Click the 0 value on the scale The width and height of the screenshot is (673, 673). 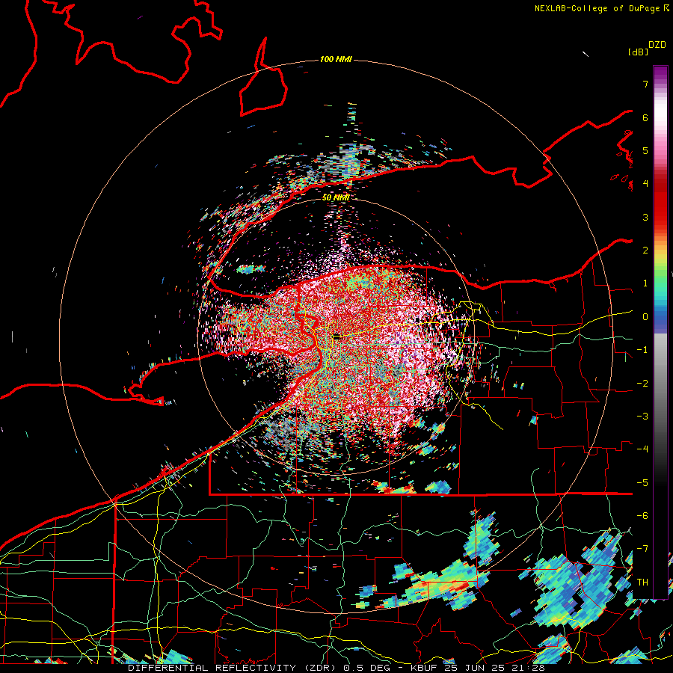pyautogui.click(x=645, y=317)
